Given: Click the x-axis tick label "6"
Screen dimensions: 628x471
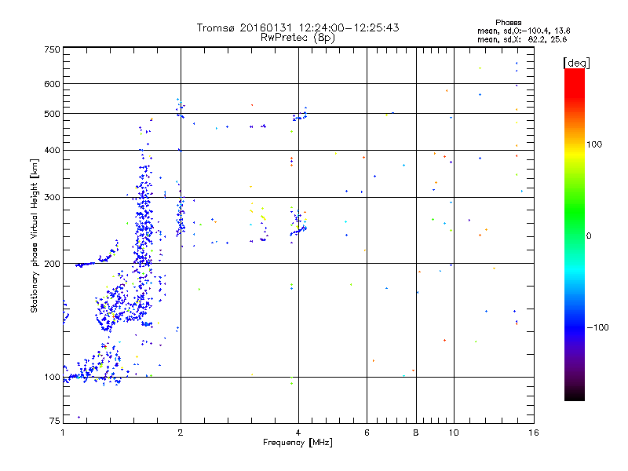Looking at the screenshot, I should pos(367,433).
